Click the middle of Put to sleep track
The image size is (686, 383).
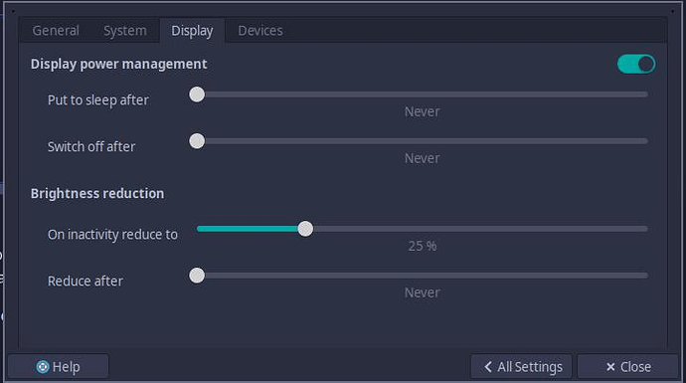click(x=423, y=95)
